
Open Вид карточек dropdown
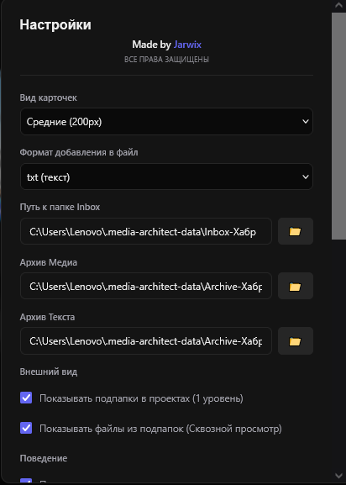coord(166,121)
